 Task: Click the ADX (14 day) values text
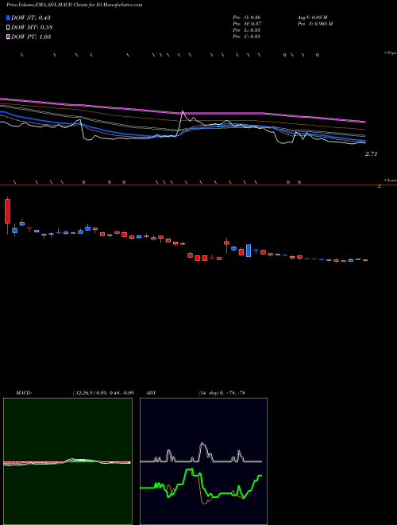[x=222, y=393]
